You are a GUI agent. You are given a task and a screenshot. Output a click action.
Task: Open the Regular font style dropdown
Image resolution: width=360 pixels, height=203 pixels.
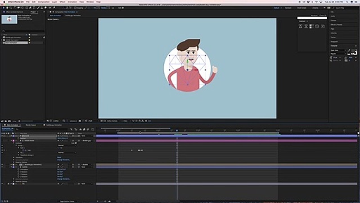click(338, 54)
